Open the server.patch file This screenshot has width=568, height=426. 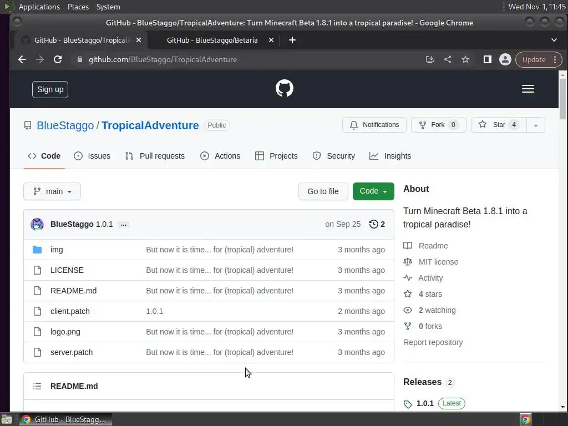tap(72, 352)
